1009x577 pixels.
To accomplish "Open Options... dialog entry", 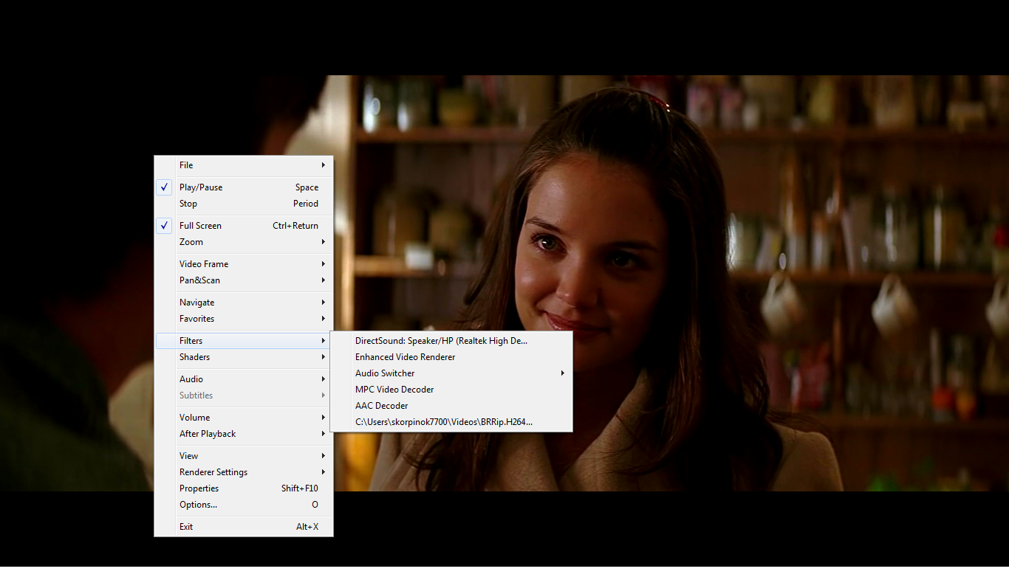I will [x=244, y=505].
